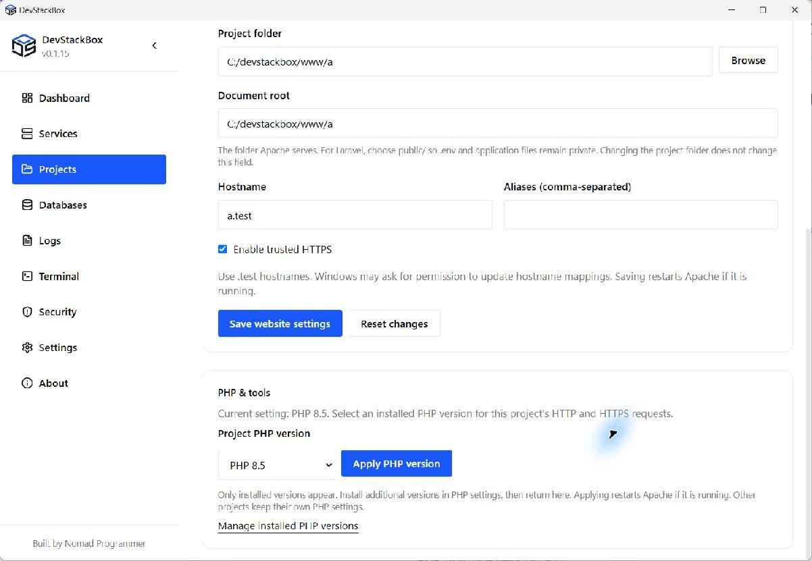812x561 pixels.
Task: Open the Terminal page
Action: [x=89, y=276]
